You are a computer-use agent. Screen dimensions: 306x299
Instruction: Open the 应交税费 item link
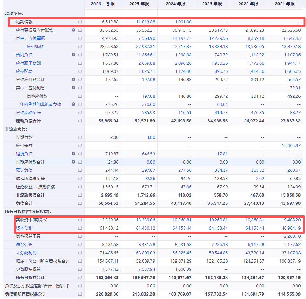[24, 71]
